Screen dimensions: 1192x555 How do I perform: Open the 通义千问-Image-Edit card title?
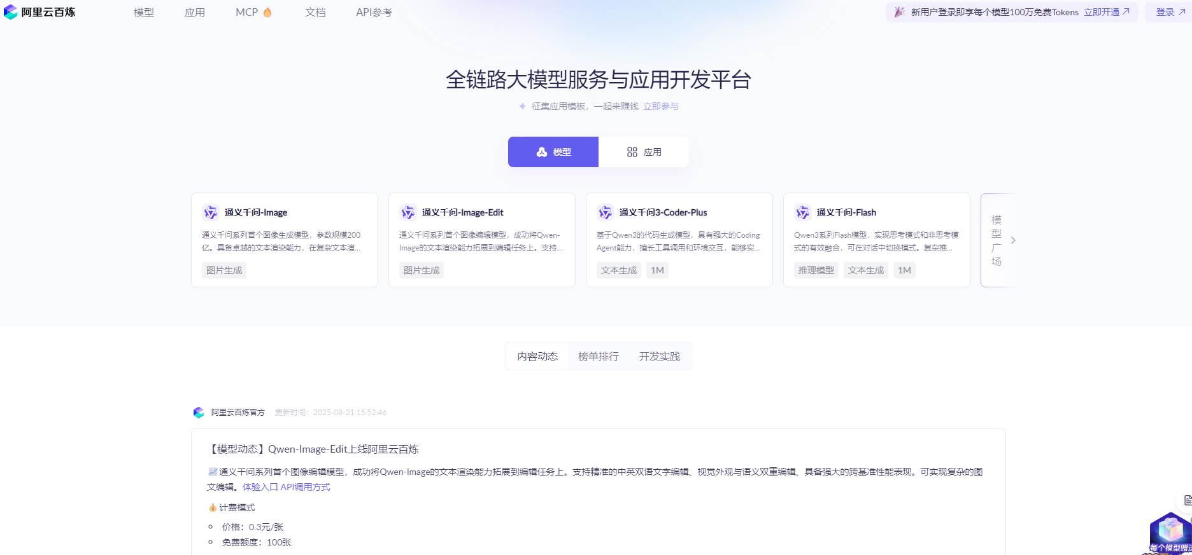(x=463, y=212)
